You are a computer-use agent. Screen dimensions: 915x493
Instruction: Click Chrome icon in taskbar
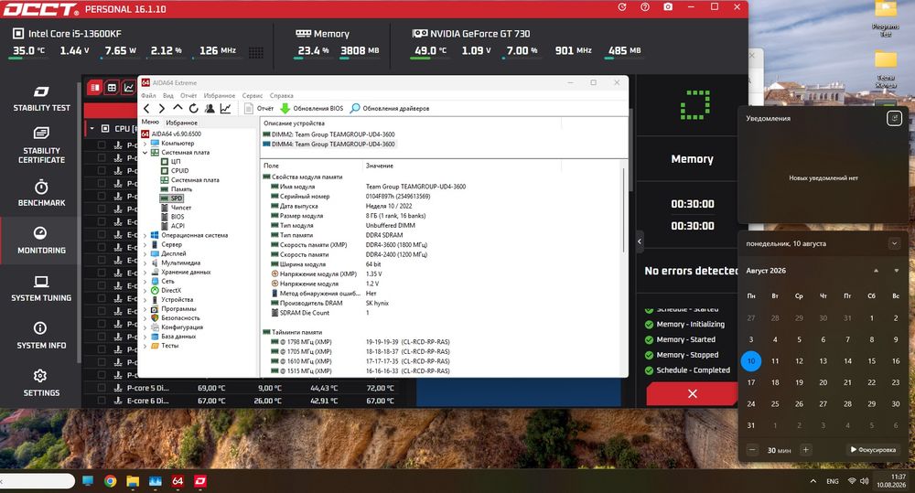pyautogui.click(x=111, y=481)
